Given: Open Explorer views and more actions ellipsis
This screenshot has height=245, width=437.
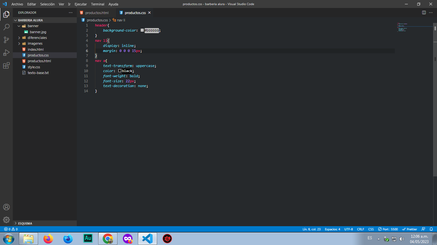Looking at the screenshot, I should point(71,13).
